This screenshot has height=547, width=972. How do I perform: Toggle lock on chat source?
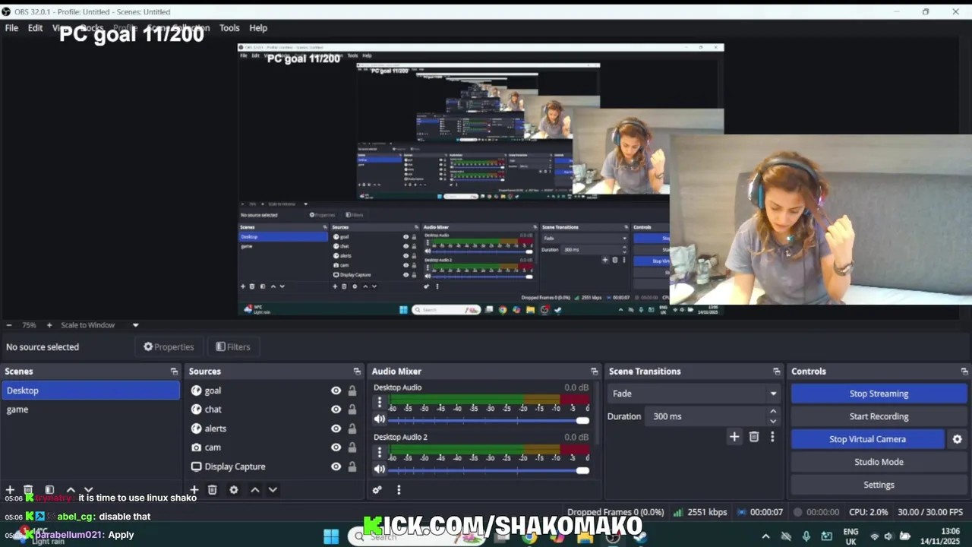click(x=352, y=409)
